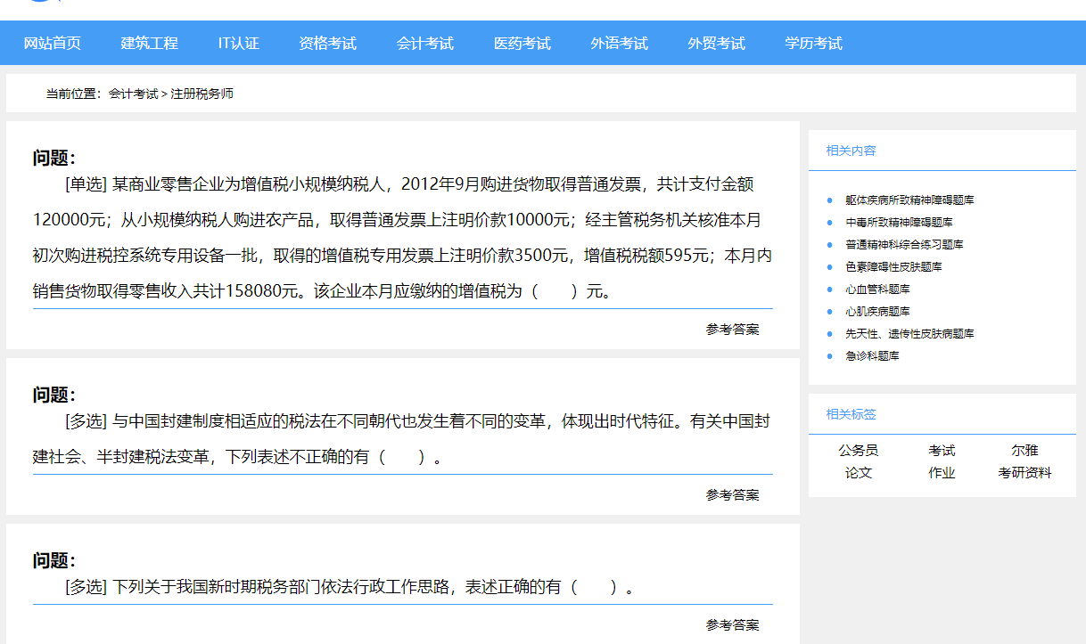The height and width of the screenshot is (644, 1086).
Task: Open the 中毒所致精神障碍题库 link
Action: [900, 223]
